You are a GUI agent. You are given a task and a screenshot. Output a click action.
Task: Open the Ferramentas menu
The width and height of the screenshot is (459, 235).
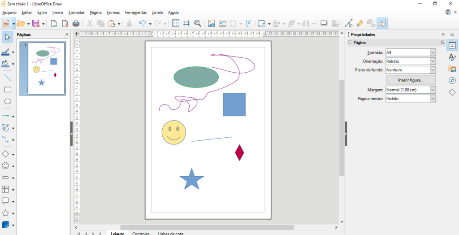(x=135, y=13)
